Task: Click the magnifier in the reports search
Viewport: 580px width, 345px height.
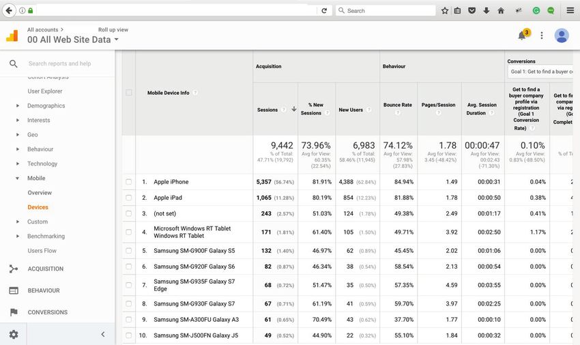Action: 14,63
